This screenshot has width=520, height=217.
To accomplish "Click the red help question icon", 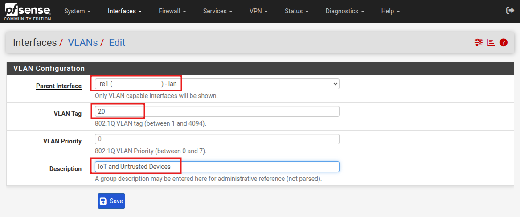I will click(x=504, y=42).
